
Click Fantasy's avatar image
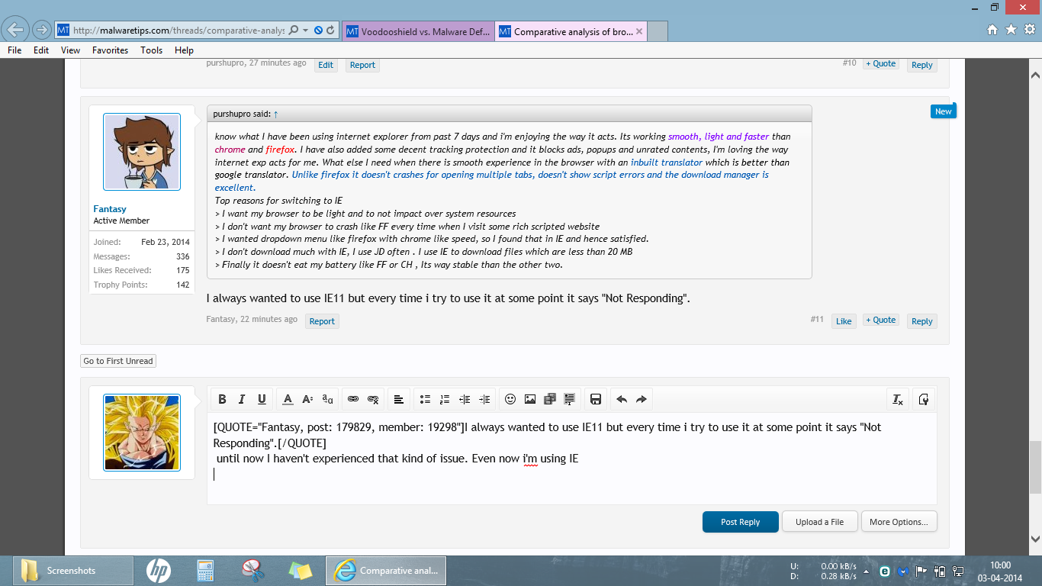click(x=142, y=152)
